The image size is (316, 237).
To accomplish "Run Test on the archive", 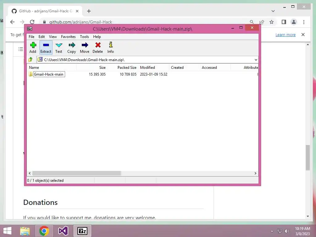I will click(x=59, y=48).
